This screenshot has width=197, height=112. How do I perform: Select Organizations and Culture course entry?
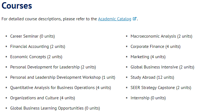[x=43, y=98]
